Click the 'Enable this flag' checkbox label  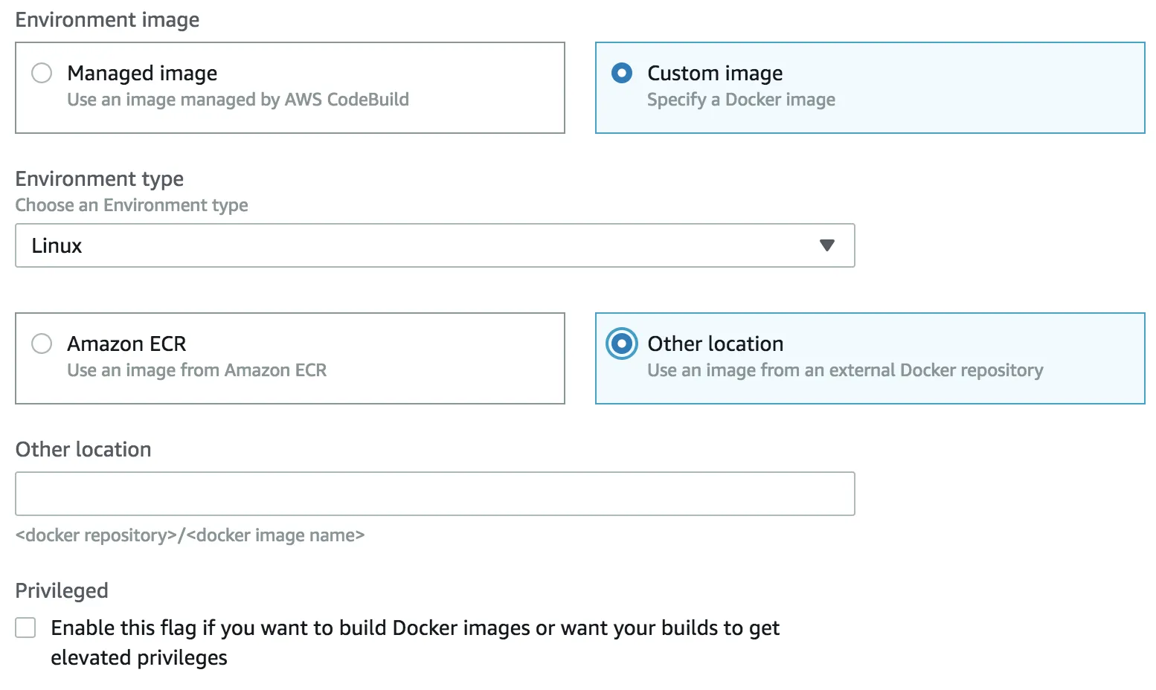[x=414, y=628]
